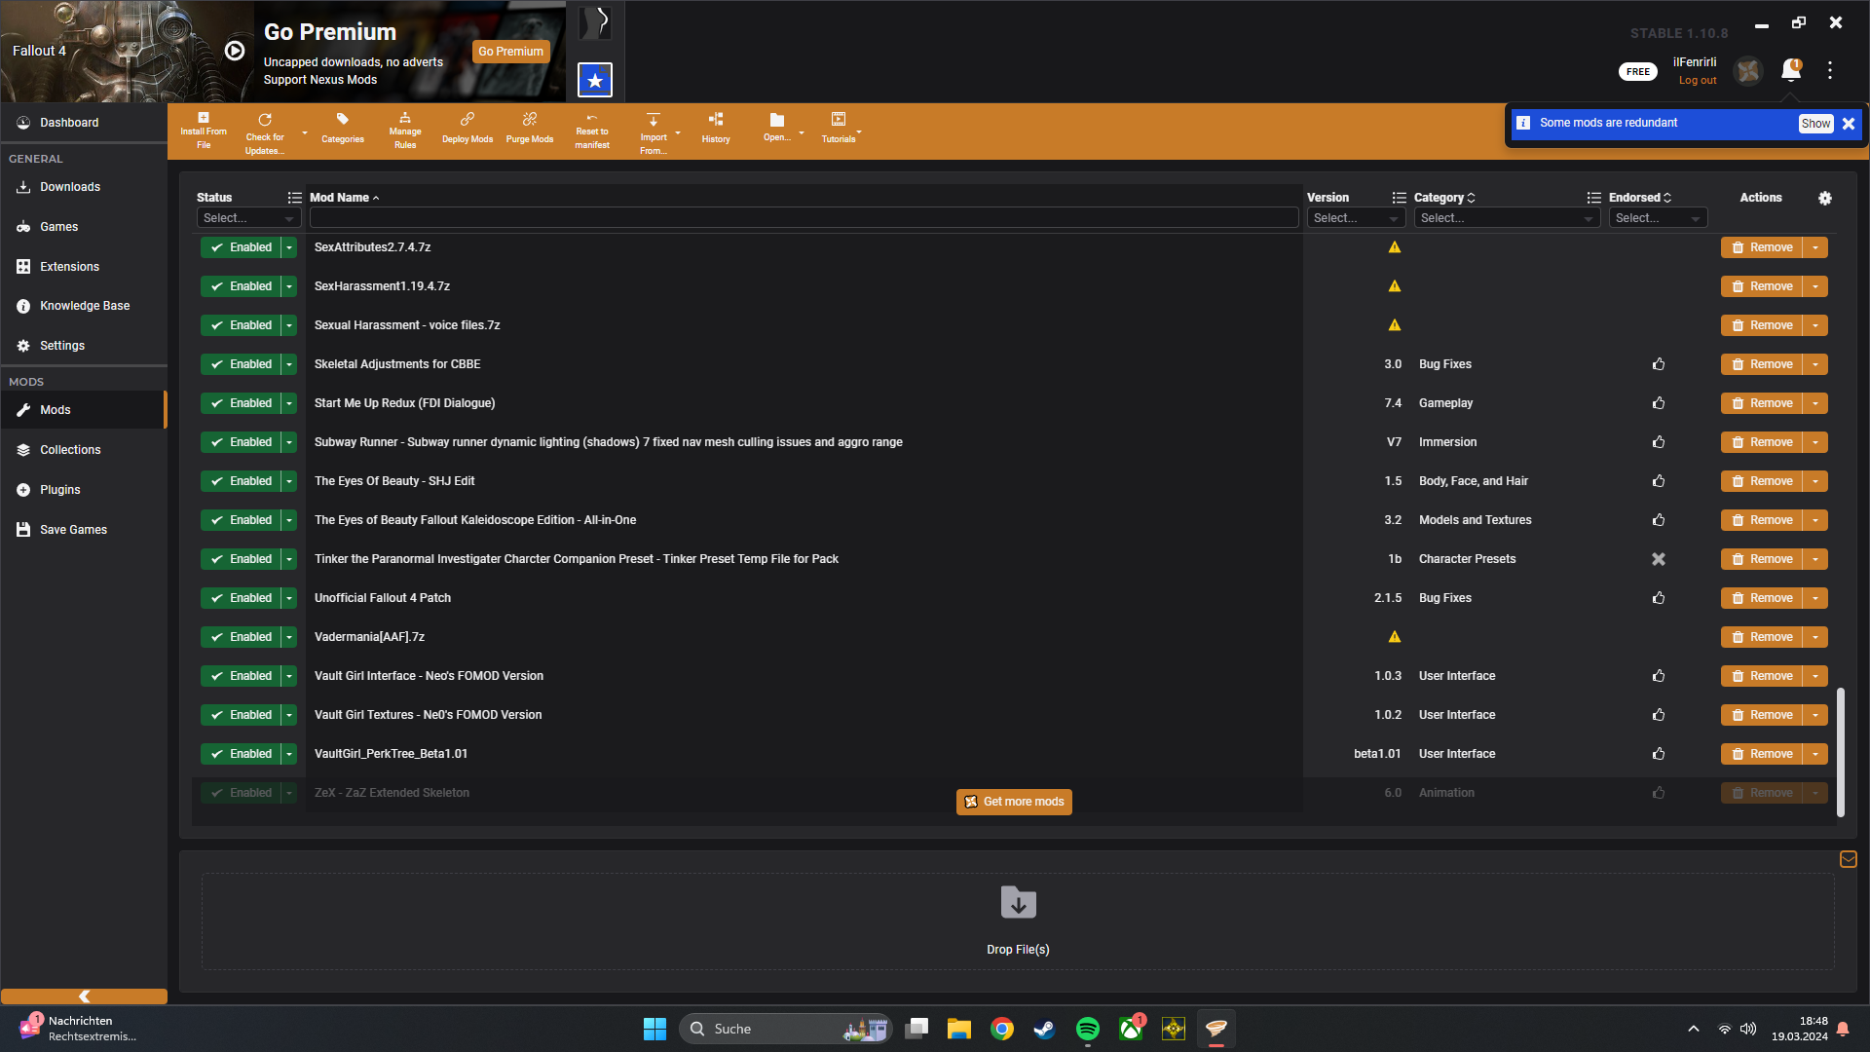This screenshot has width=1870, height=1052.
Task: Click Deploy Mods icon
Action: 467,119
